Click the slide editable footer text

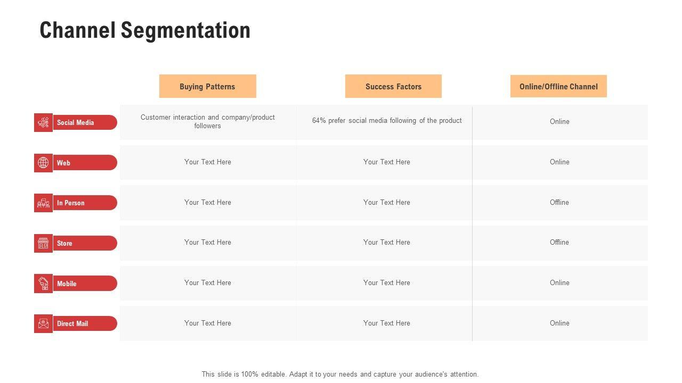pyautogui.click(x=340, y=374)
